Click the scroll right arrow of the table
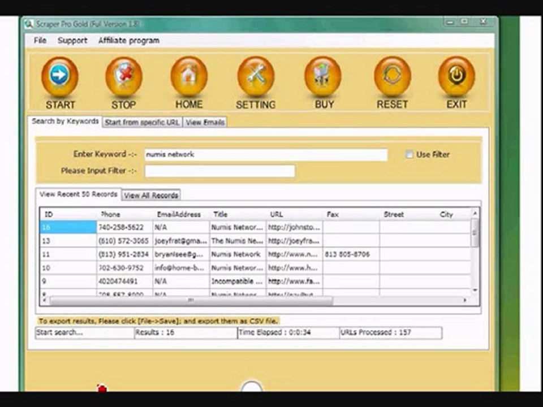The height and width of the screenshot is (407, 543). (x=465, y=300)
